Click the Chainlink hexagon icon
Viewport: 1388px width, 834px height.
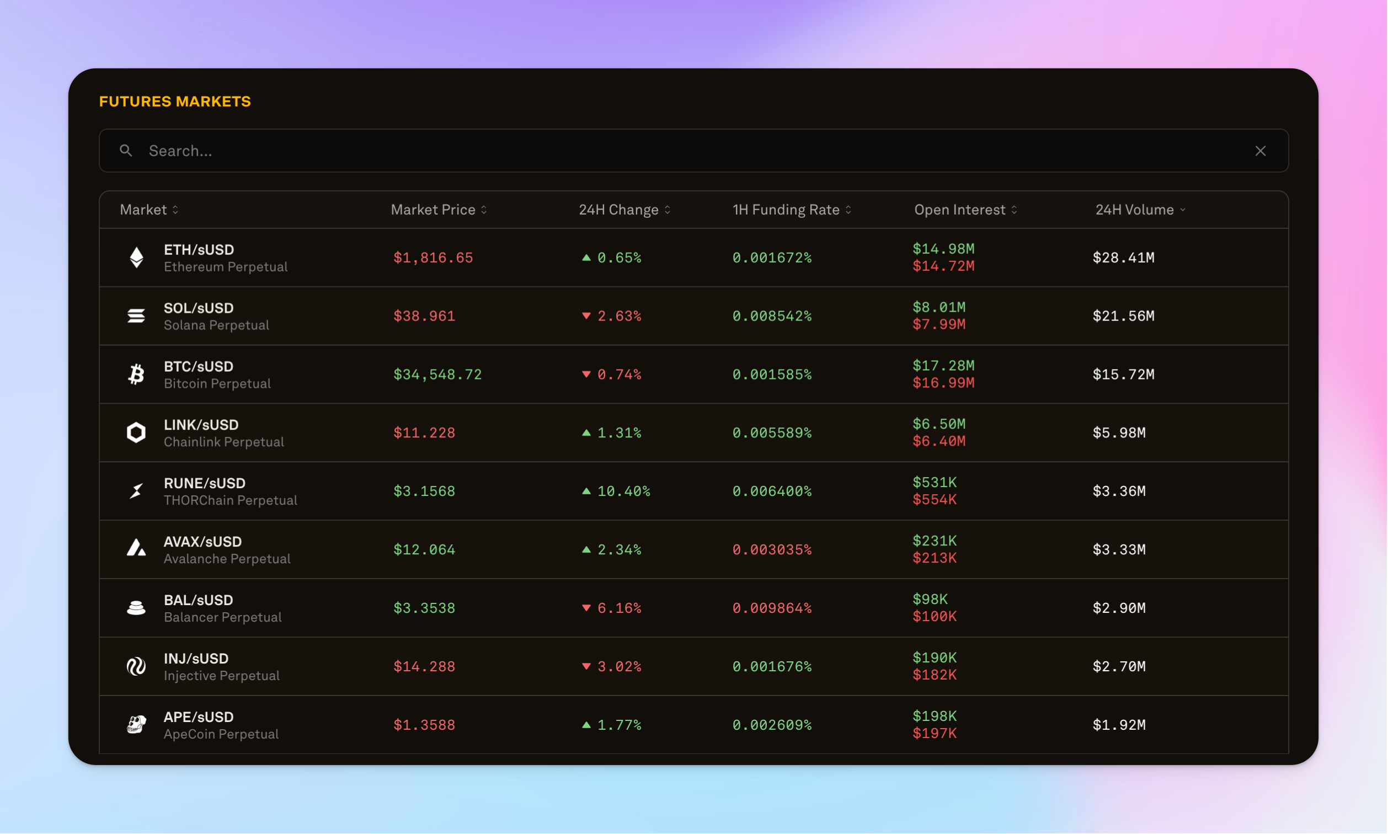137,433
